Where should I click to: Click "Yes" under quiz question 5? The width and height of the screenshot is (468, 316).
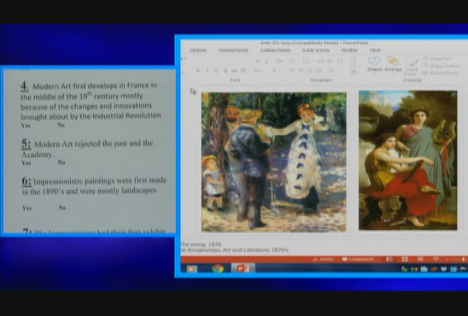[26, 163]
